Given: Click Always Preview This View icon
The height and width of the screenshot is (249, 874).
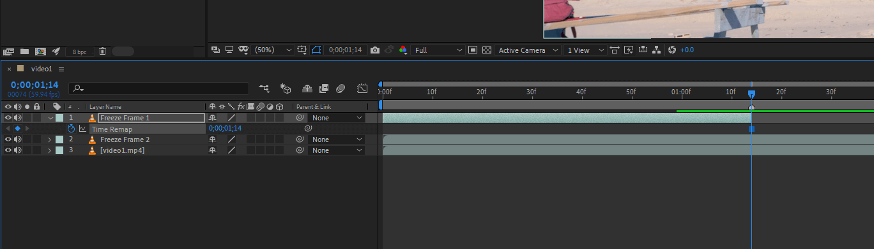Looking at the screenshot, I should coord(215,50).
